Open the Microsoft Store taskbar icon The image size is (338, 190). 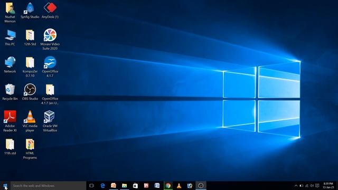coord(135,186)
